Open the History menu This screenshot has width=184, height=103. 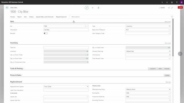pyautogui.click(x=31, y=17)
